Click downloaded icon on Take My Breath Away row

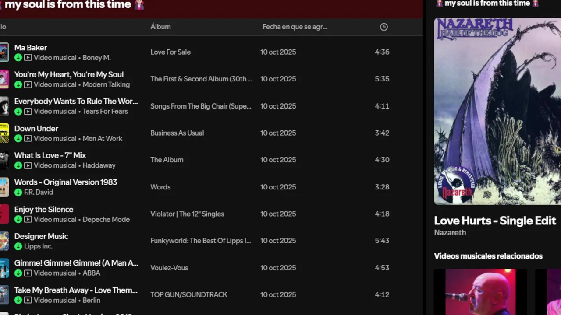[18, 300]
